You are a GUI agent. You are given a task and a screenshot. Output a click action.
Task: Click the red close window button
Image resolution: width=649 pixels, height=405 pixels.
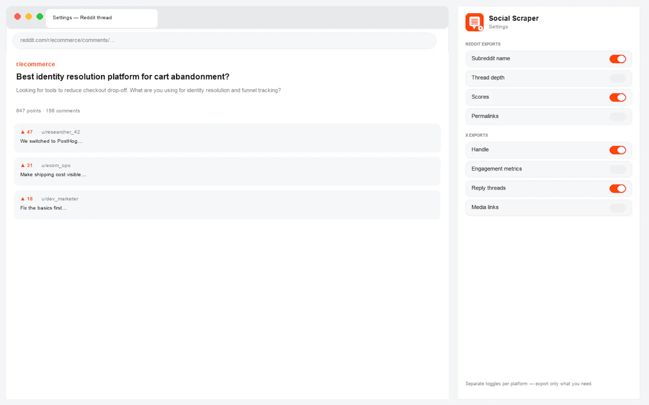(x=17, y=17)
